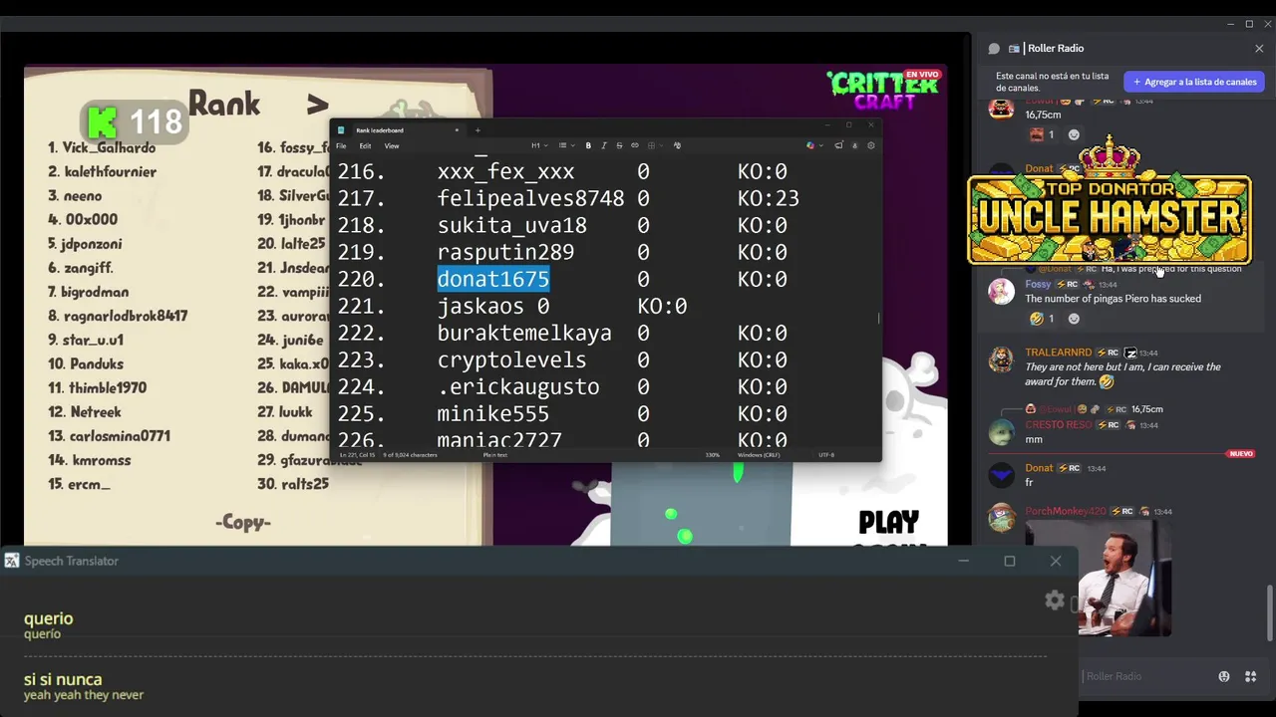1276x717 pixels.
Task: Open Speech Translator settings gear
Action: tap(1055, 600)
